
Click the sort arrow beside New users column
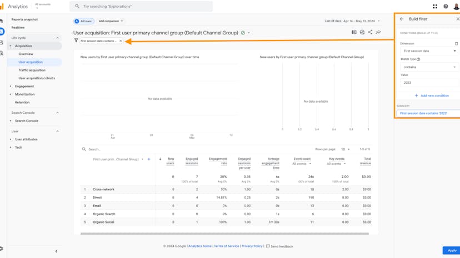coord(160,159)
